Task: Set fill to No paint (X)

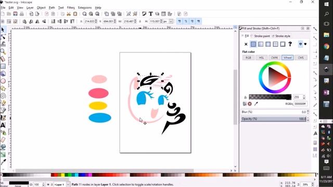Action: coord(246,44)
